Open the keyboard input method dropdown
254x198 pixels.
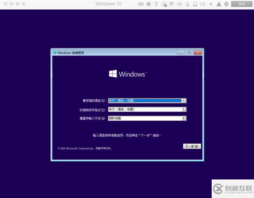pos(184,118)
